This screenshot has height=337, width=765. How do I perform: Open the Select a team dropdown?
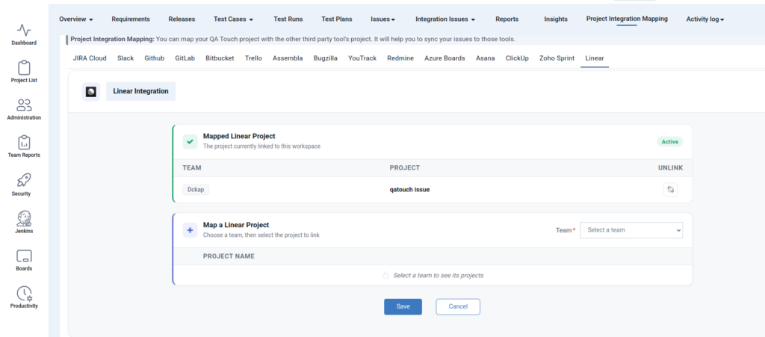coord(631,230)
